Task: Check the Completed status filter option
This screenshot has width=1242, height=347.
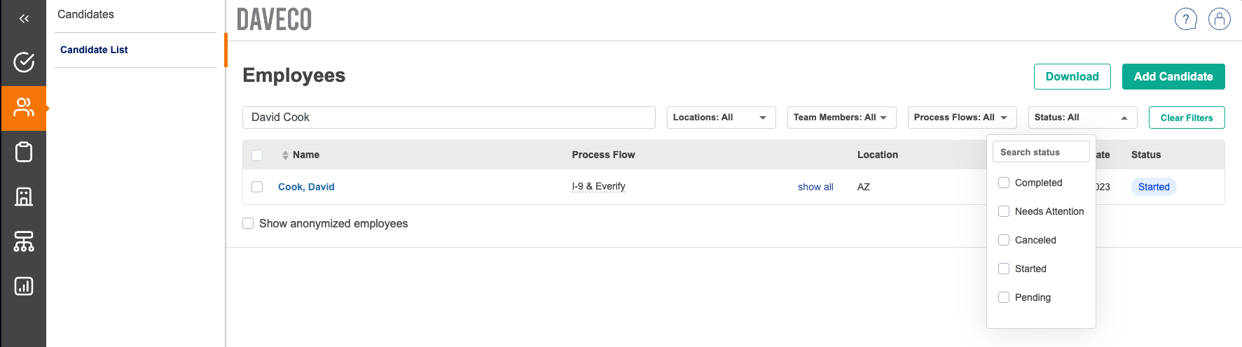Action: point(1004,183)
